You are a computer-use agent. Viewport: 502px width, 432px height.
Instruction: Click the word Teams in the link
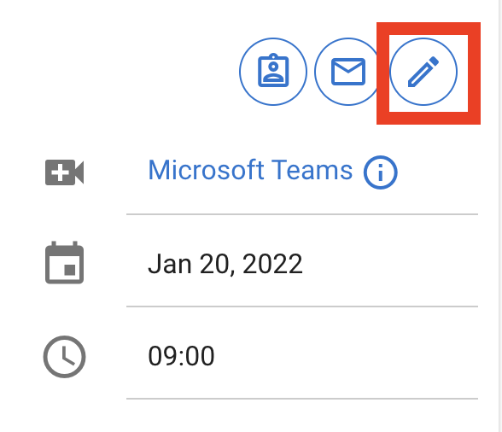click(312, 170)
